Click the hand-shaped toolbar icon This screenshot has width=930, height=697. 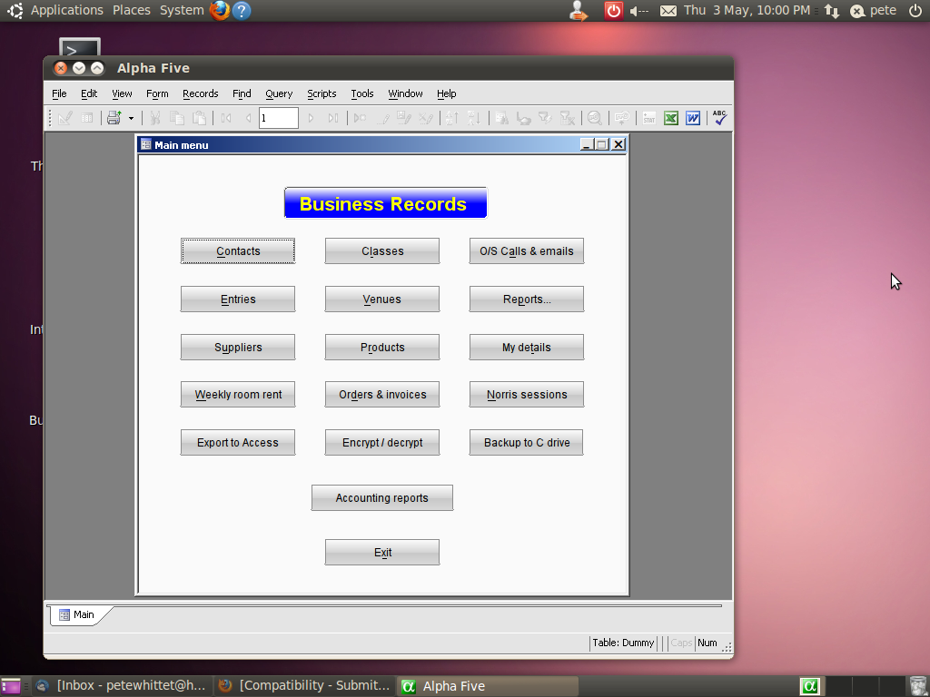523,118
